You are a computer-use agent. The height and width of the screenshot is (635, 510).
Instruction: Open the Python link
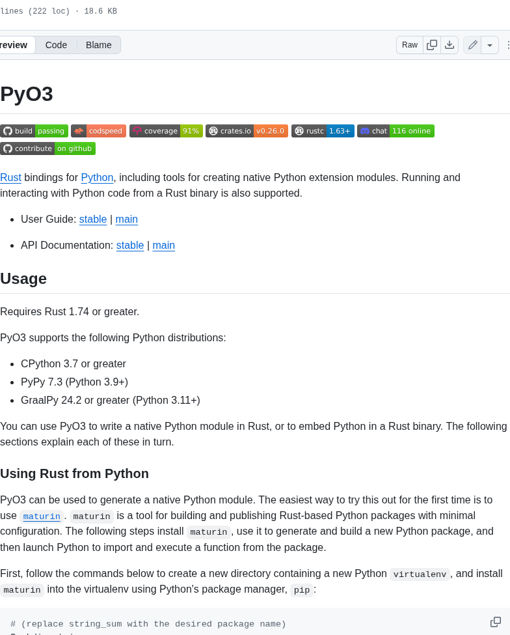pyautogui.click(x=96, y=177)
